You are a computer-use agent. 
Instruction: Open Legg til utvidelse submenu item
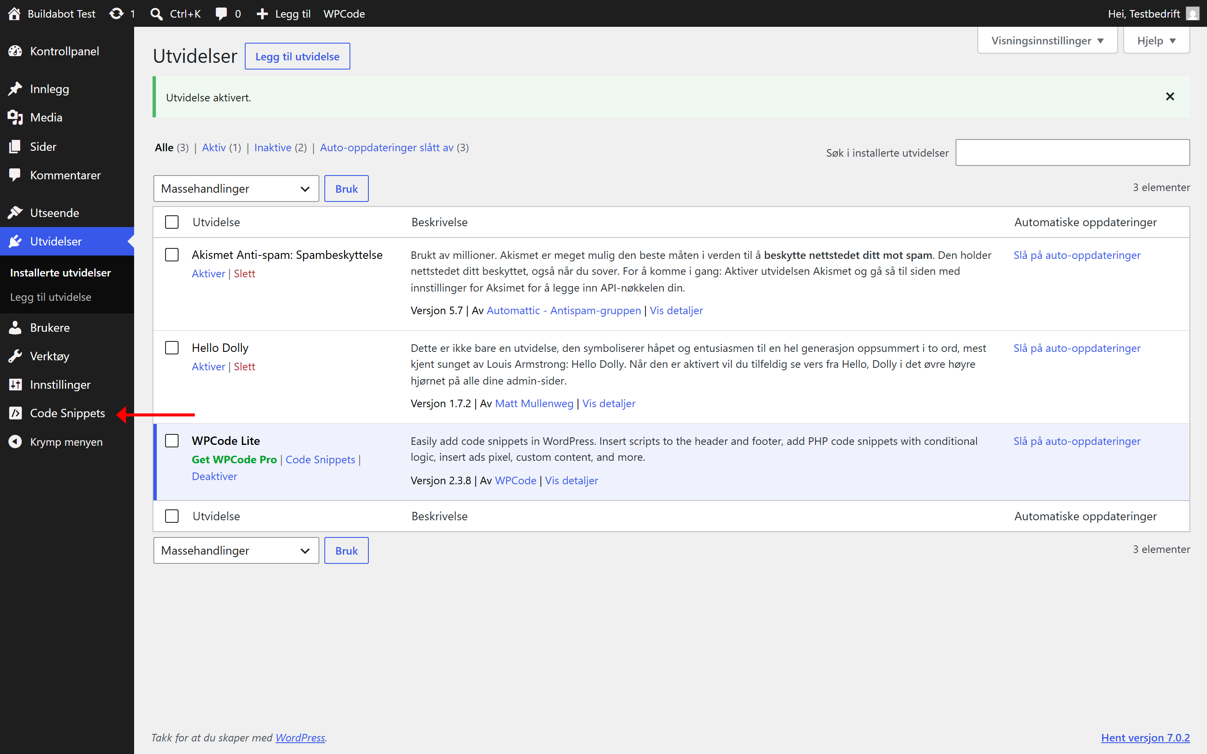pyautogui.click(x=51, y=297)
